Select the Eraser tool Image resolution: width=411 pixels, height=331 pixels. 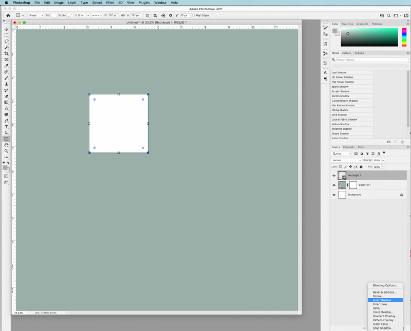click(x=6, y=96)
